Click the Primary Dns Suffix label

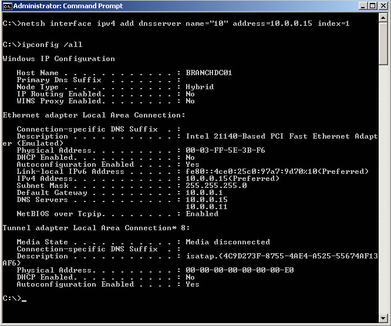[x=59, y=80]
